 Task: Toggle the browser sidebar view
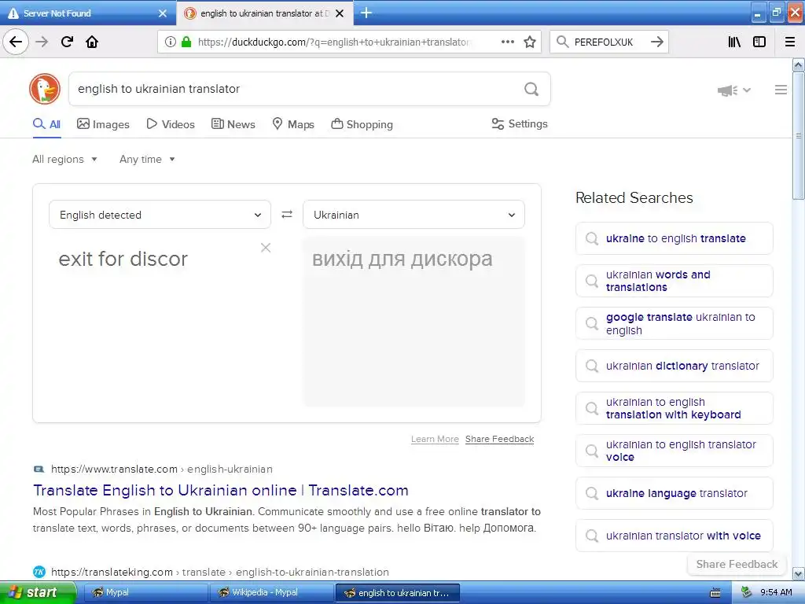click(759, 42)
